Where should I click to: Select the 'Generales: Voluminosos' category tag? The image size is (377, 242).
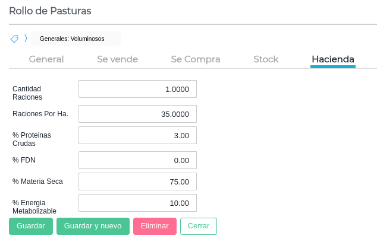pyautogui.click(x=73, y=39)
